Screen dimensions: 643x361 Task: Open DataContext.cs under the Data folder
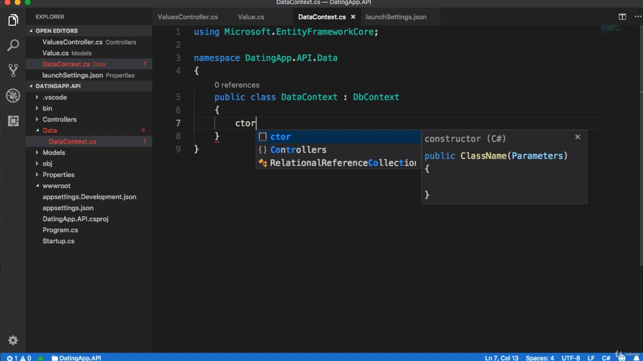pos(89,142)
